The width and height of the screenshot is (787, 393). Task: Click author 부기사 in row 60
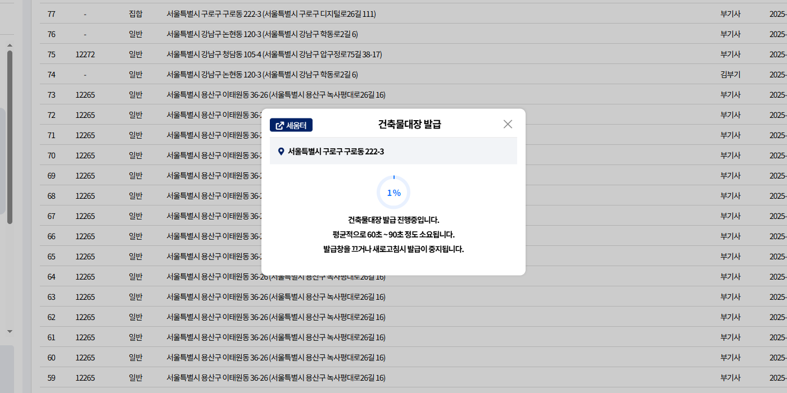tap(730, 358)
